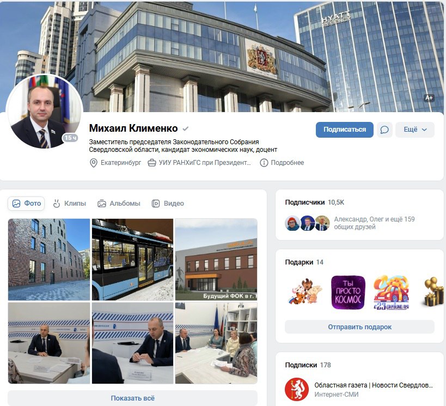Click the Областная газета community logo
The height and width of the screenshot is (406, 446).
(297, 389)
